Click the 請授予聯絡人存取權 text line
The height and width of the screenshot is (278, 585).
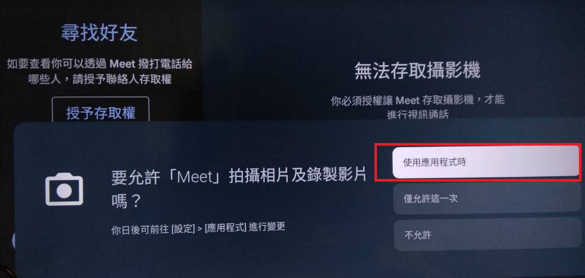(122, 80)
